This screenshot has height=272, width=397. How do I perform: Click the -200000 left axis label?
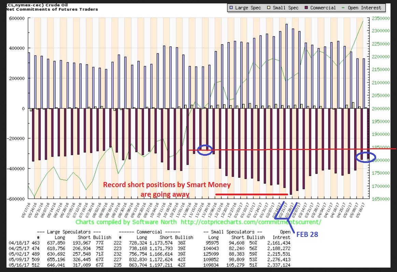click(15, 138)
